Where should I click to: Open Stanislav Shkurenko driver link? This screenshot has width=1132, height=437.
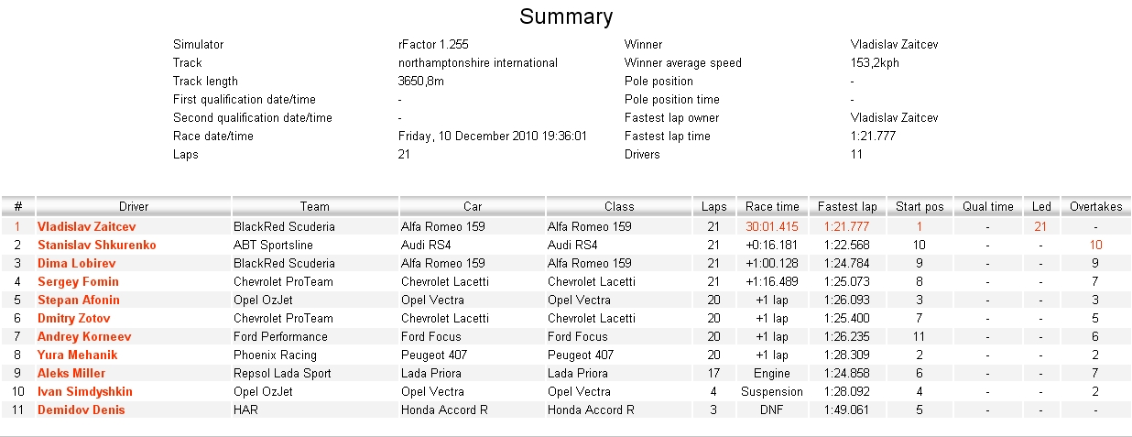96,245
